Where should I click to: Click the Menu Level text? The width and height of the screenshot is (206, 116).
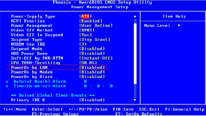[x=157, y=25]
